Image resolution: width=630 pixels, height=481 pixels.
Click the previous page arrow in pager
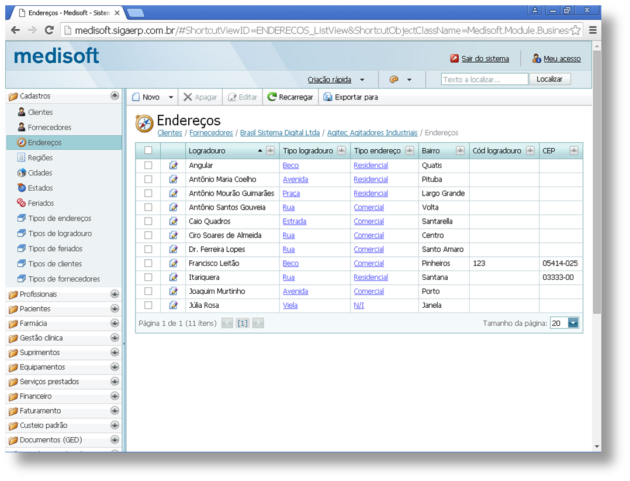(x=227, y=323)
